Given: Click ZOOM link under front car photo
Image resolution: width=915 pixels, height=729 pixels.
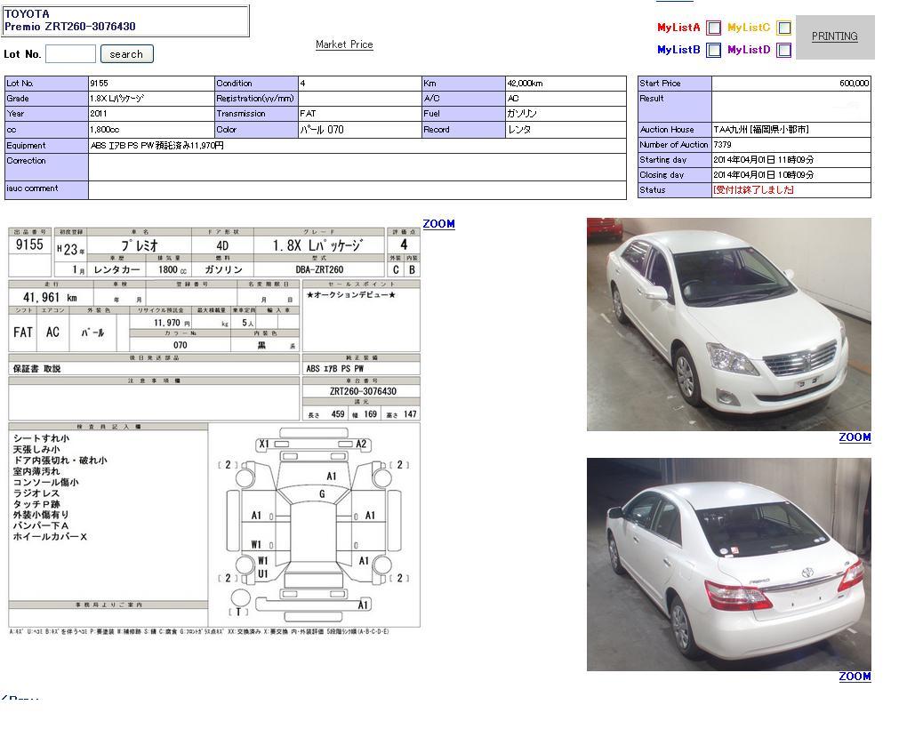Looking at the screenshot, I should [855, 437].
